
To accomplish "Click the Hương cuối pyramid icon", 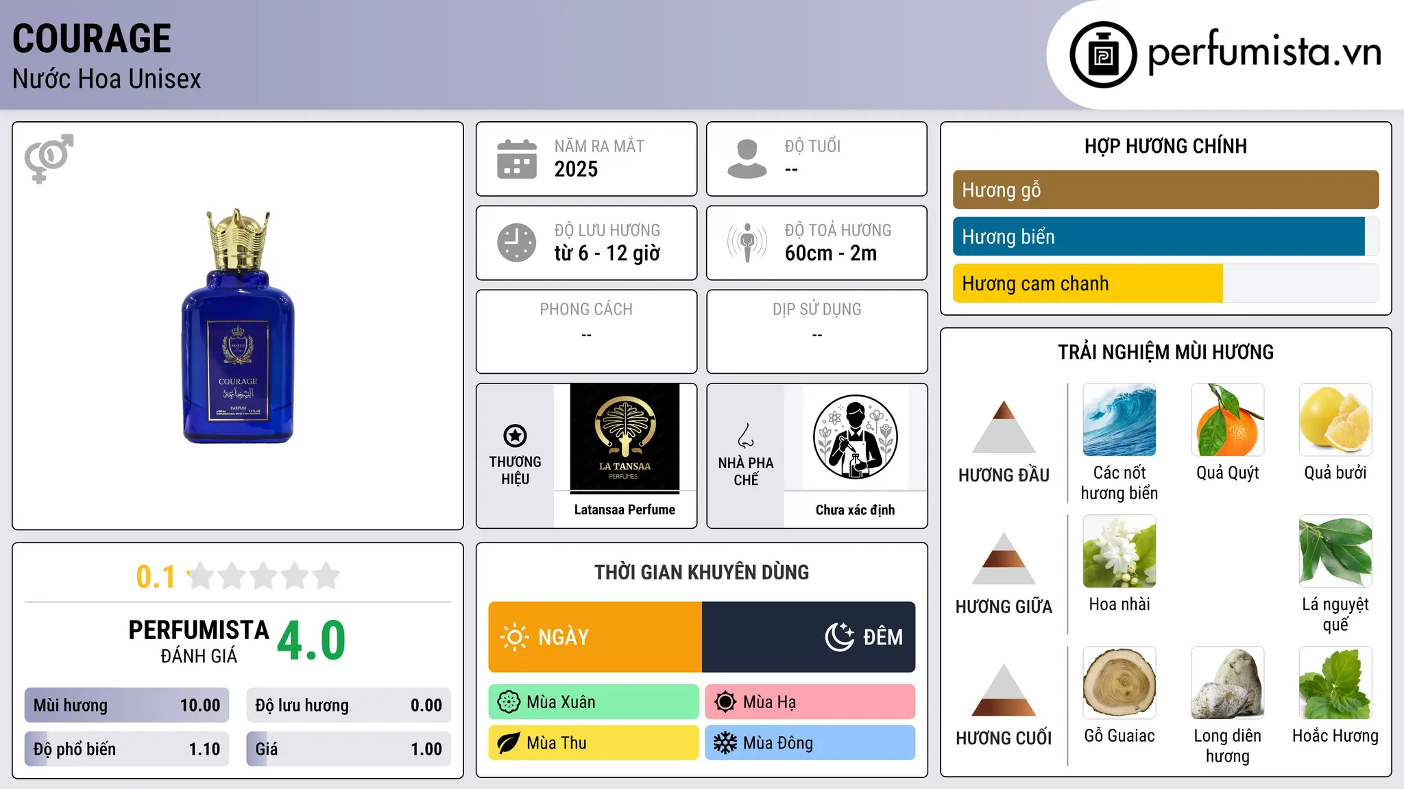I will pos(1004,690).
